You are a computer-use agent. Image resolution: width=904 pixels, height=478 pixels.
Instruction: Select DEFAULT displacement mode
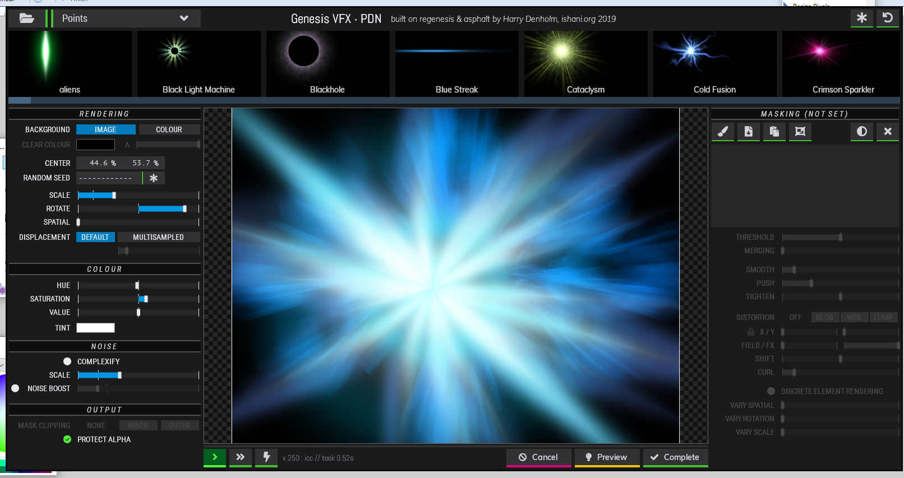point(95,237)
